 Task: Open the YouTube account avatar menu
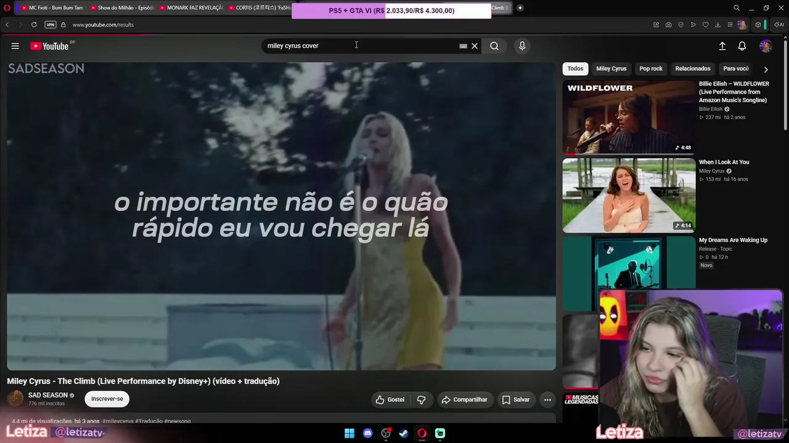tap(766, 46)
